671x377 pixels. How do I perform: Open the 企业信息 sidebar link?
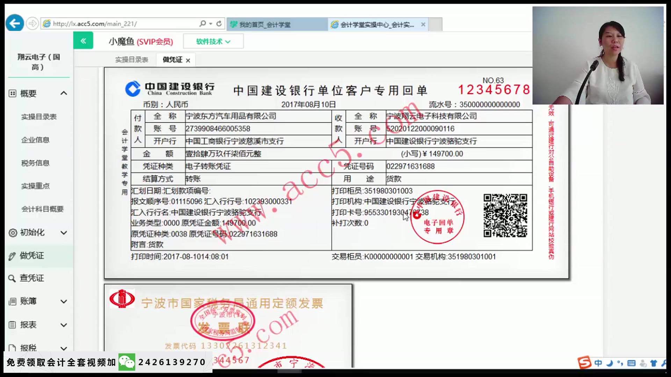point(35,140)
